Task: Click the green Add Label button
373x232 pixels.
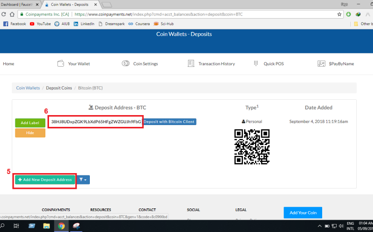Action: pyautogui.click(x=30, y=123)
